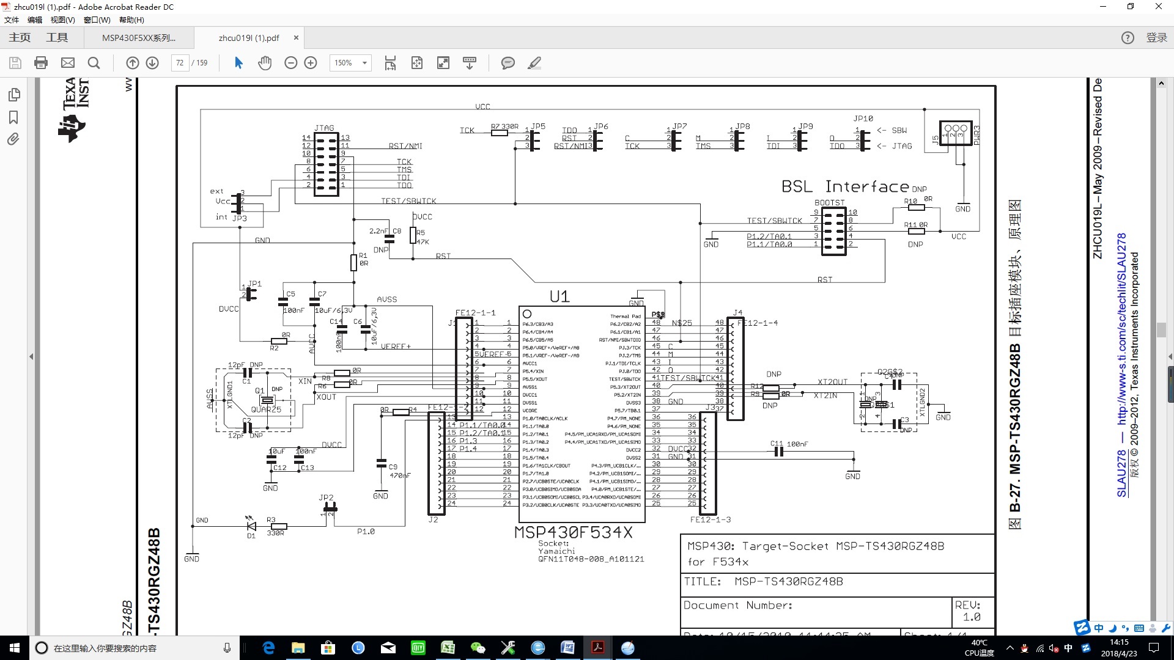This screenshot has width=1174, height=660.
Task: Activate the arrow selection tool
Action: [238, 63]
